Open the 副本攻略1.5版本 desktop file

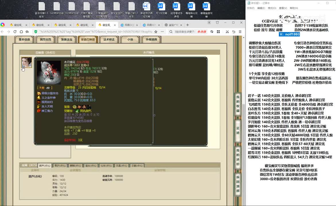42,10
